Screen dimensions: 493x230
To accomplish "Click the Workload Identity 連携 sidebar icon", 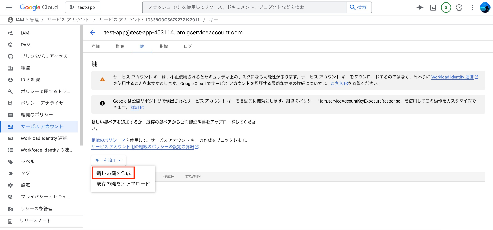I will click(x=10, y=138).
